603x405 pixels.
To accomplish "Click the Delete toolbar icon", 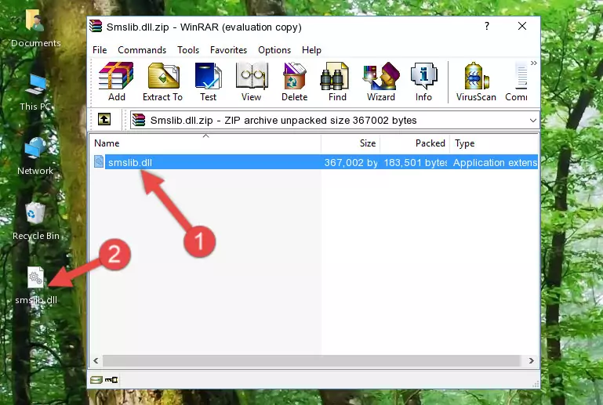I will click(294, 81).
